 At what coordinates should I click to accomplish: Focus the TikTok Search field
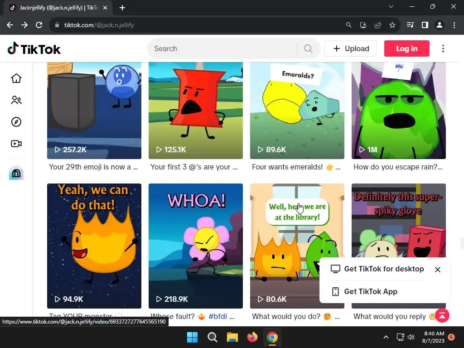coord(222,48)
